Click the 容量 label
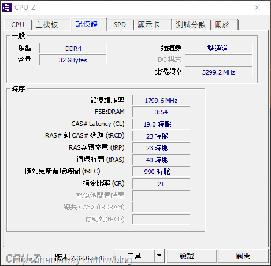 (24, 60)
